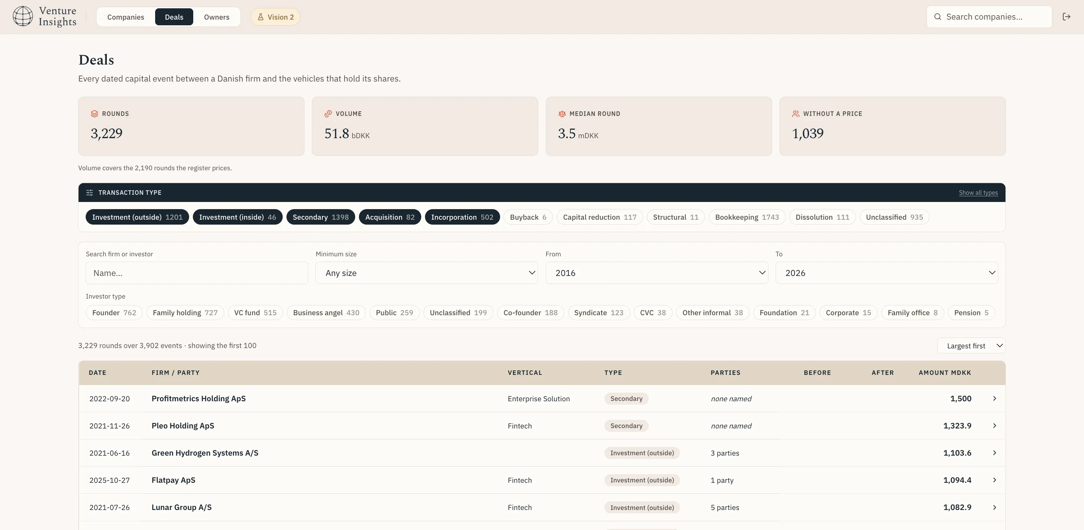Screen dimensions: 1084x530
Task: Click the 5 parties cell for Lunar Group
Action: click(725, 507)
